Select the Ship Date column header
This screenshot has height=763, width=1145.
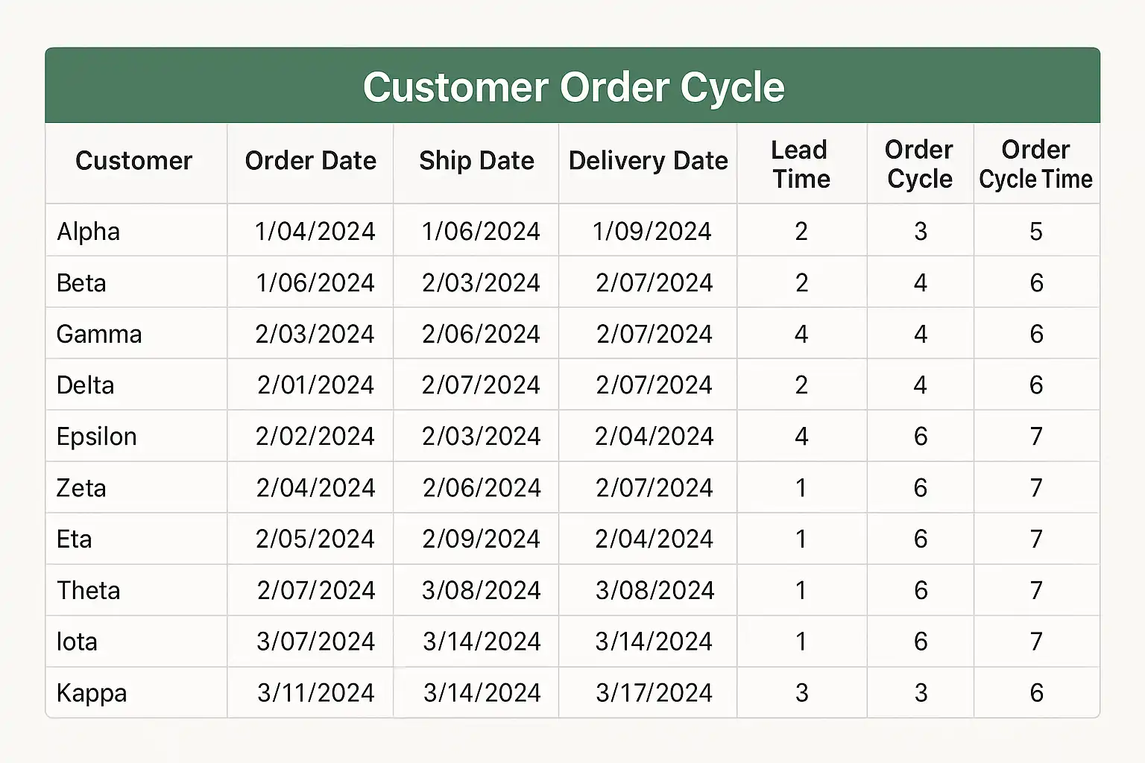[x=476, y=161]
